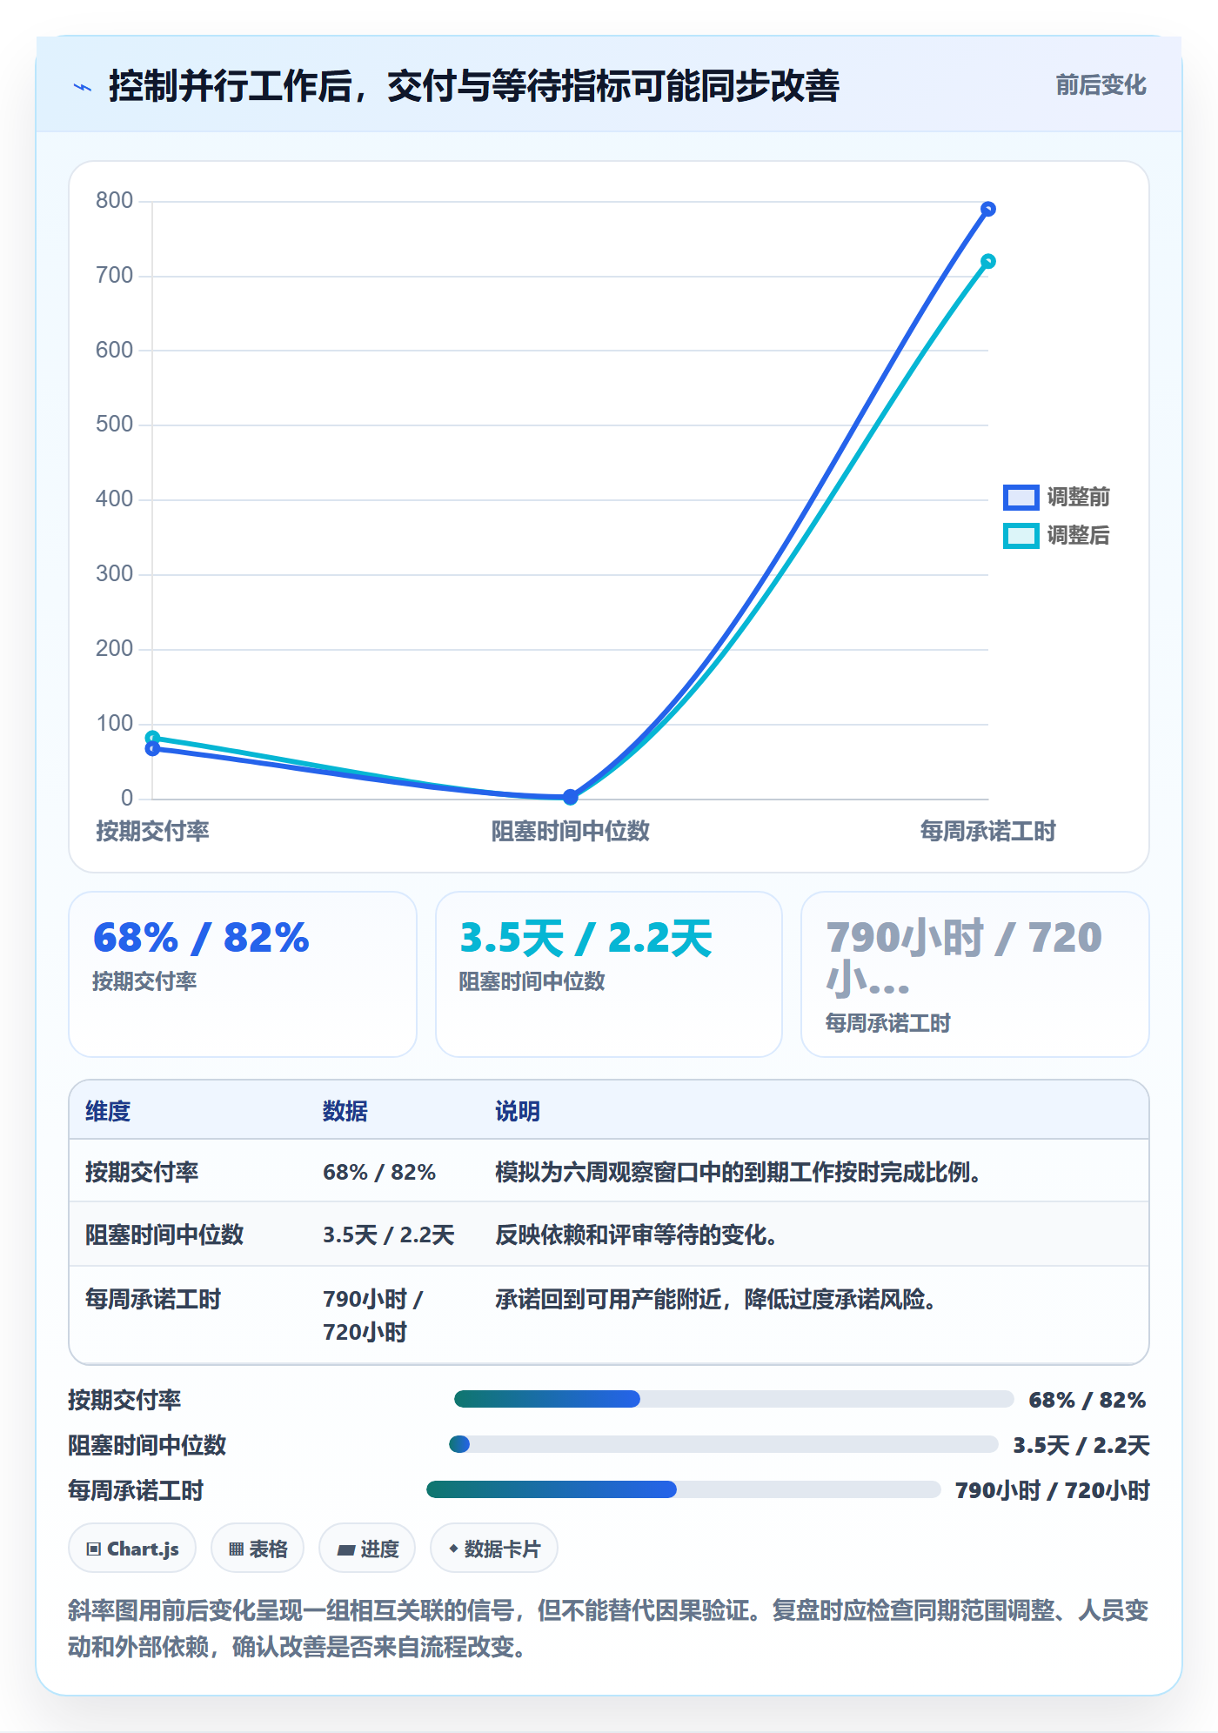Click the 按期交付率 x-axis label
The height and width of the screenshot is (1733, 1218).
pos(152,831)
